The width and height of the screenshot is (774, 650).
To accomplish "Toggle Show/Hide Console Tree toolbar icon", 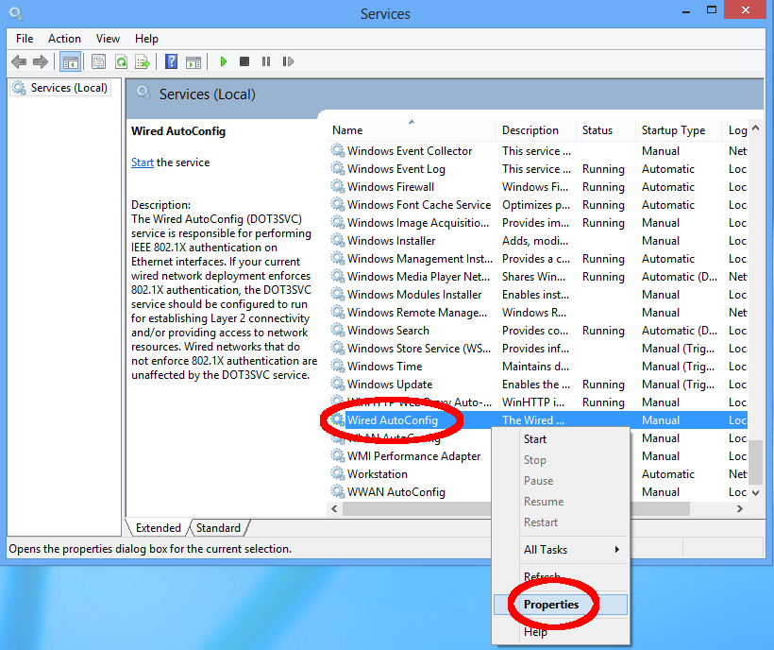I will point(70,61).
